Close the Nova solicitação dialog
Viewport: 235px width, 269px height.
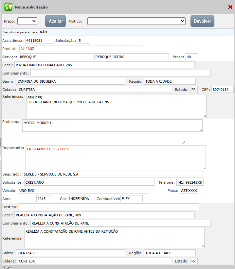pos(230,7)
